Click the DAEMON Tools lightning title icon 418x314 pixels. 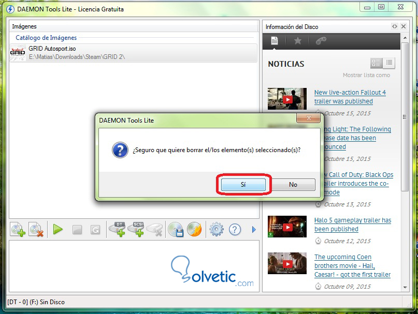point(10,9)
